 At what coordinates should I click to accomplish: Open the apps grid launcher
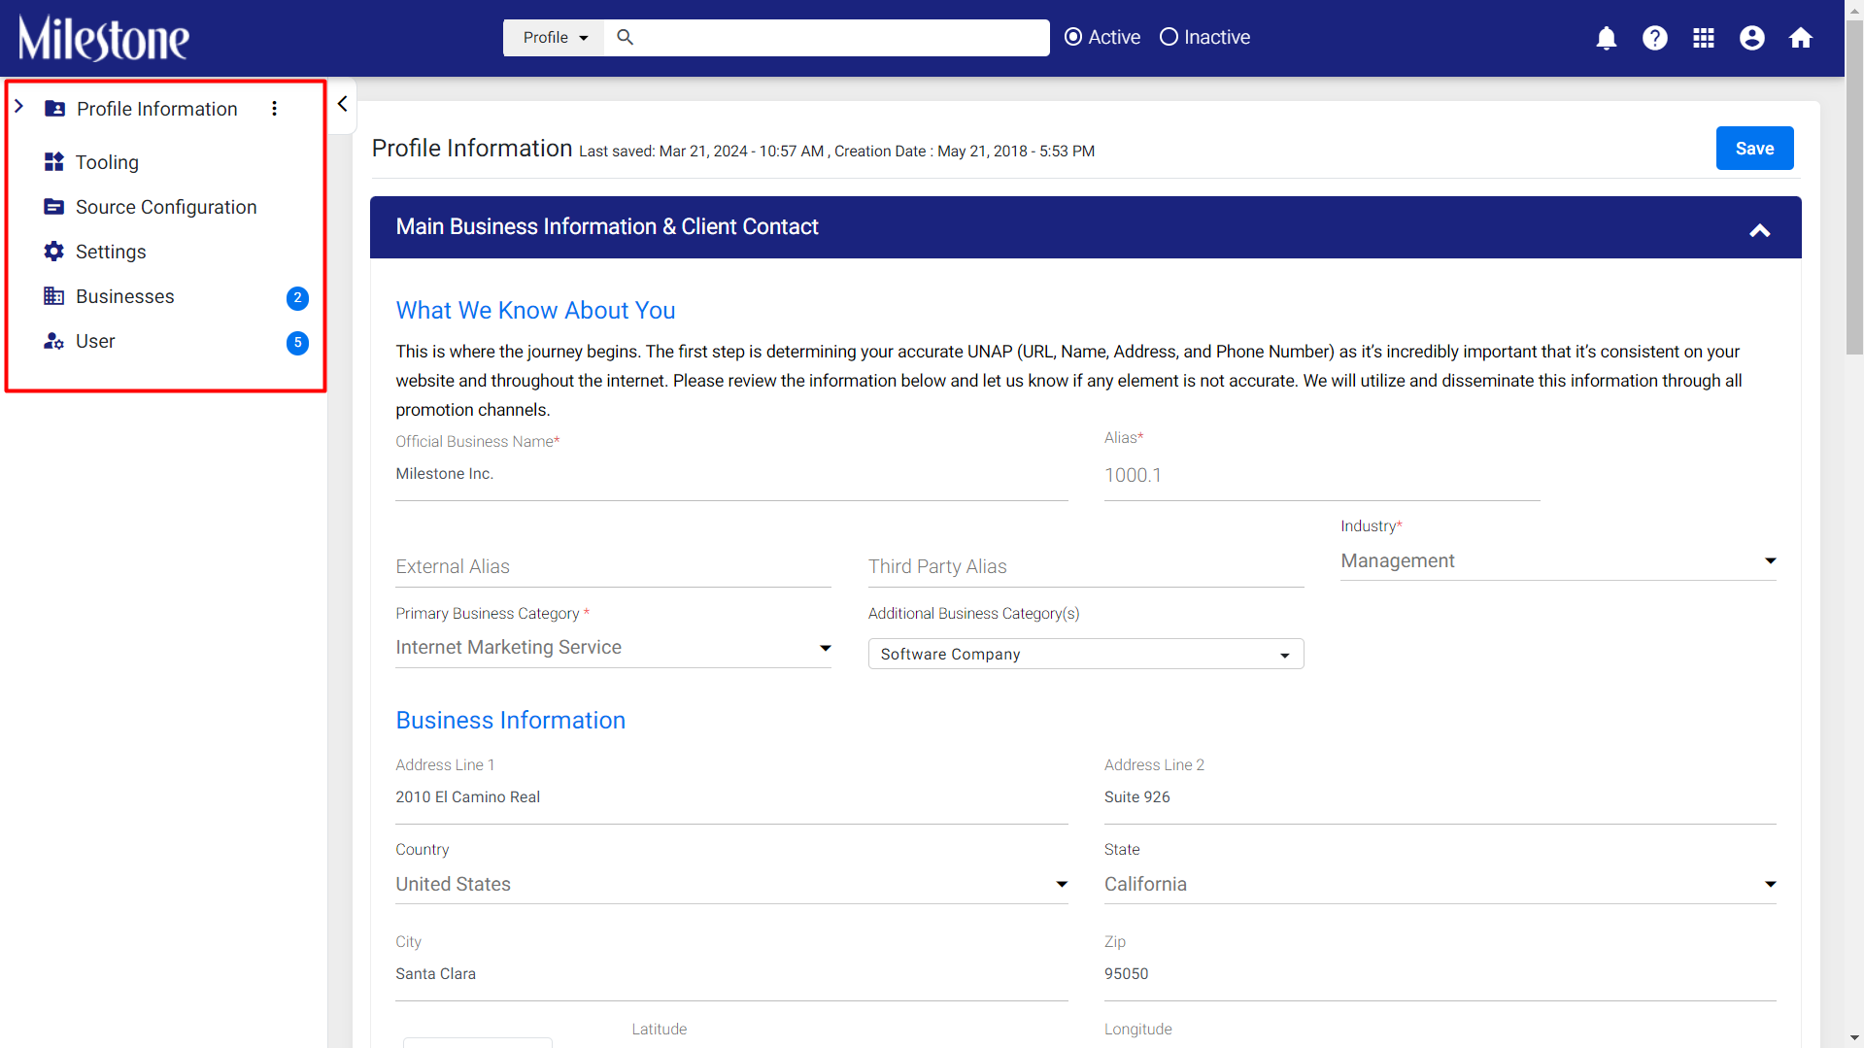1704,38
